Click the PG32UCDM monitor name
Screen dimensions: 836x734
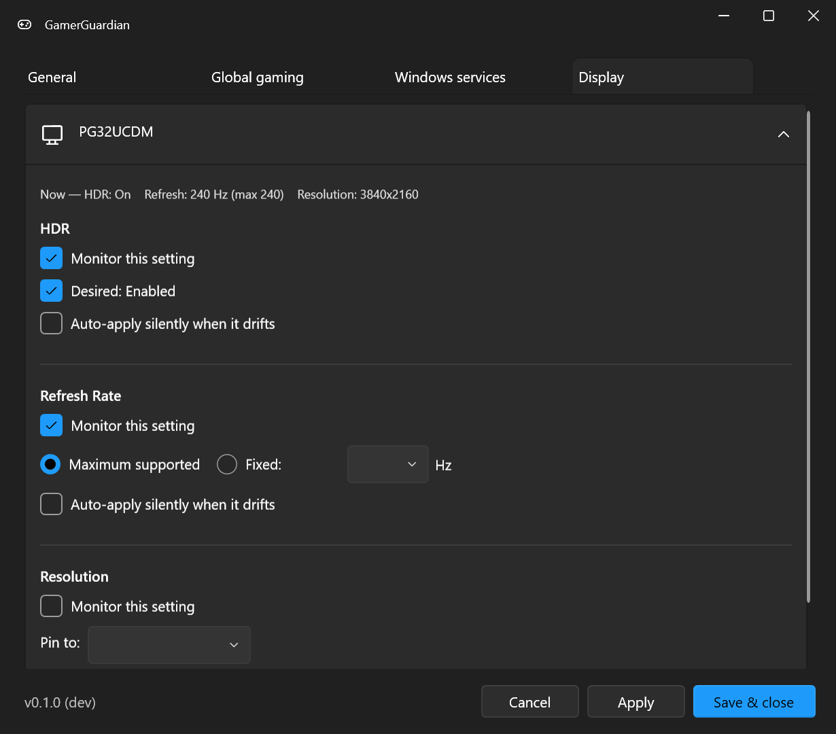point(116,132)
